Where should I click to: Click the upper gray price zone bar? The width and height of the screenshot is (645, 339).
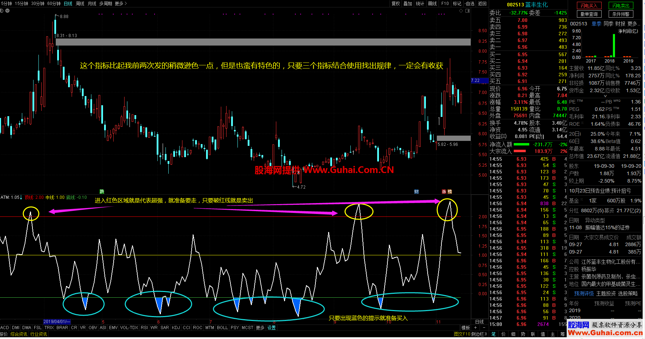[x=263, y=42]
